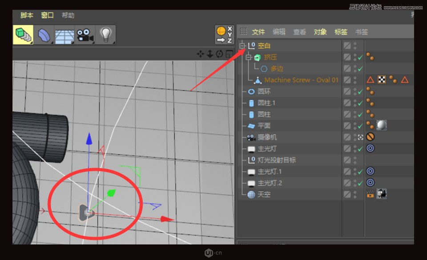This screenshot has width=427, height=260.
Task: Click the texture tag on the 平面 object
Action: click(x=381, y=125)
